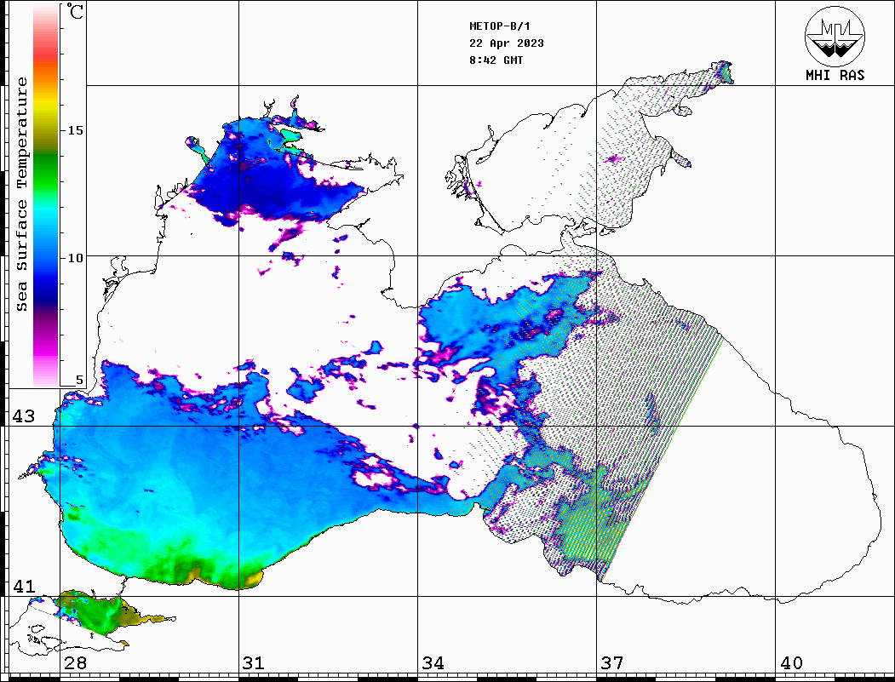Click the 10 tick label on the temperature scale
This screenshot has width=895, height=682.
(x=76, y=257)
